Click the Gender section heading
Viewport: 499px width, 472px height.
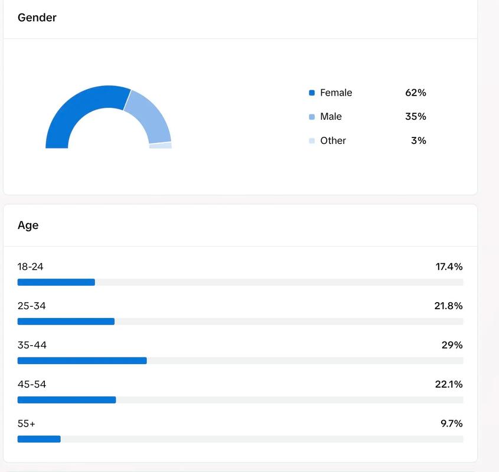[x=37, y=18]
